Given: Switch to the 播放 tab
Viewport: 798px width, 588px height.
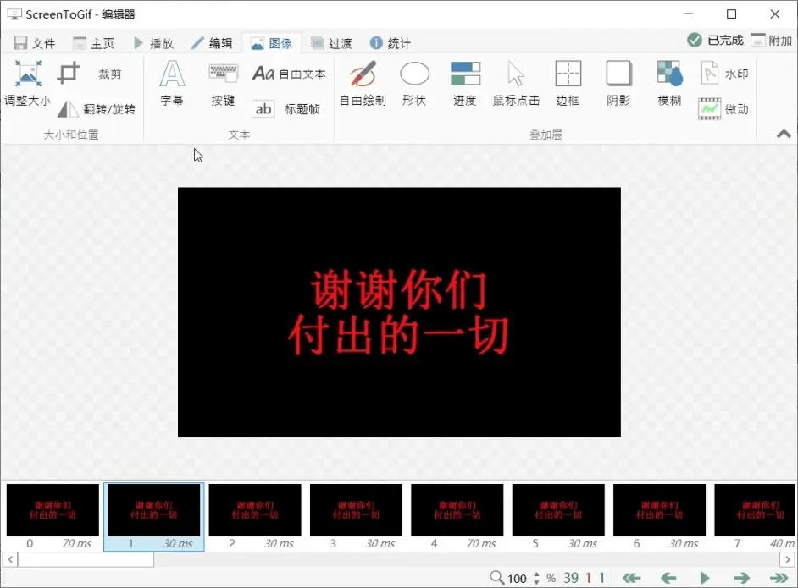Looking at the screenshot, I should point(153,43).
